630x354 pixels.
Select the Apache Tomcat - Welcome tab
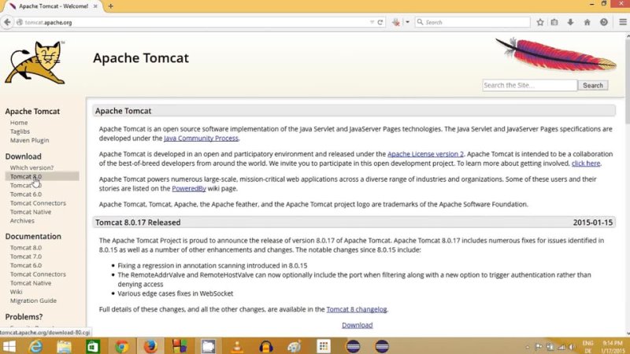(x=54, y=6)
